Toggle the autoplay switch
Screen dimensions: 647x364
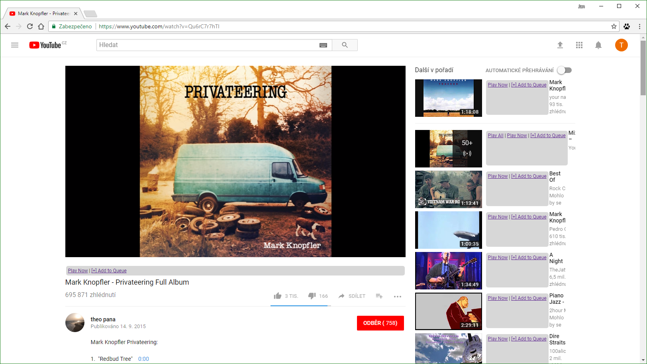[x=565, y=70]
